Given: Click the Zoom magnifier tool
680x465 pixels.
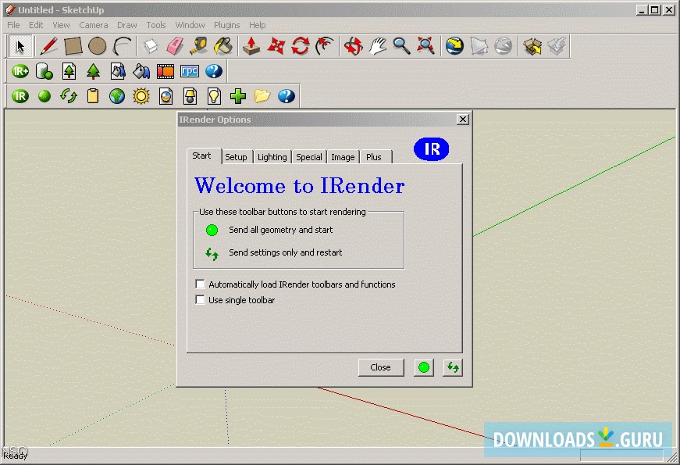Looking at the screenshot, I should 402,46.
